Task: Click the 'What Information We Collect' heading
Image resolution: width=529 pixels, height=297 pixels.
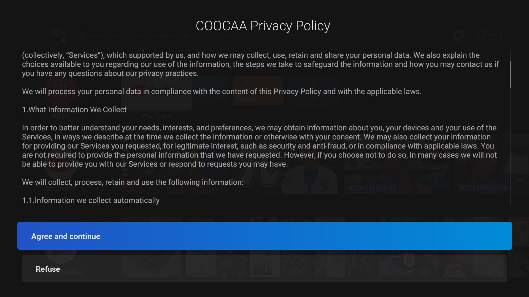Action: click(74, 109)
